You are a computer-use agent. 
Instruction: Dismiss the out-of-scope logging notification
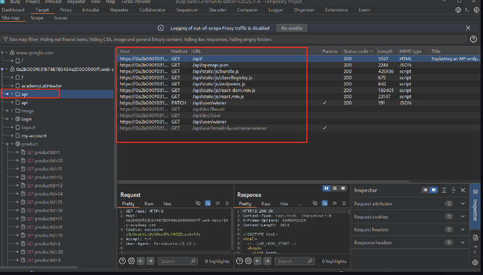pos(468,28)
